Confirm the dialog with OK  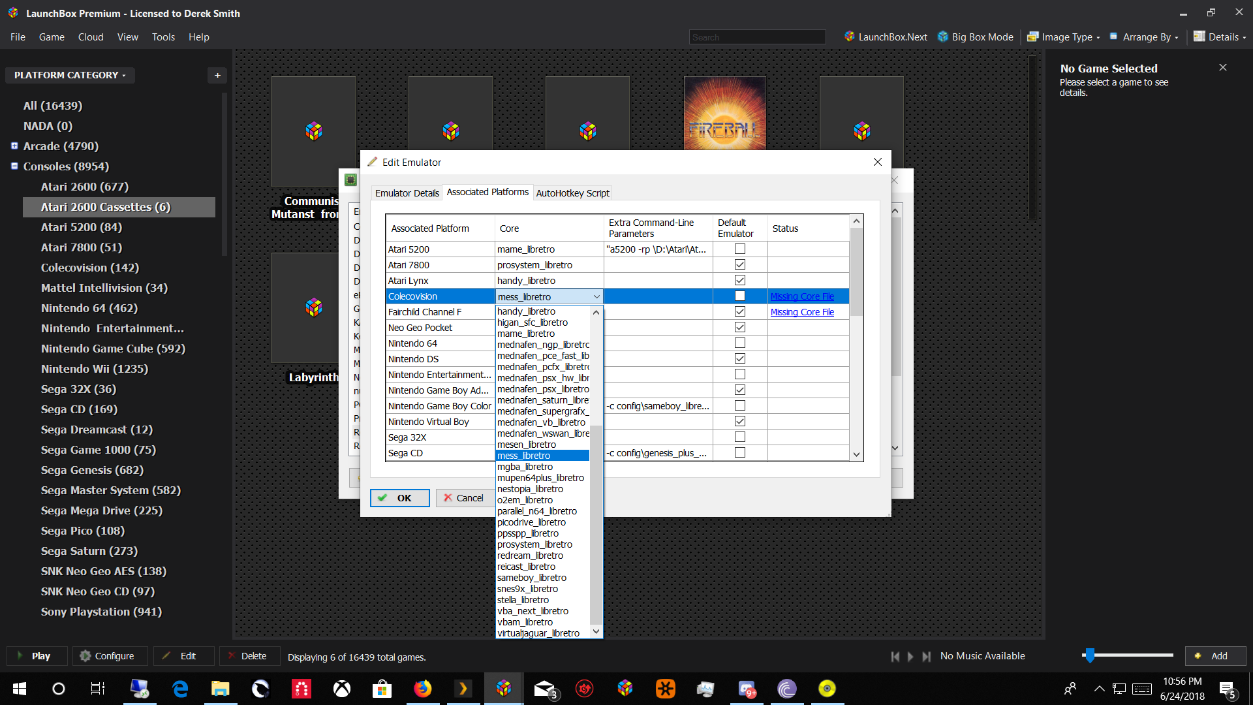[399, 498]
